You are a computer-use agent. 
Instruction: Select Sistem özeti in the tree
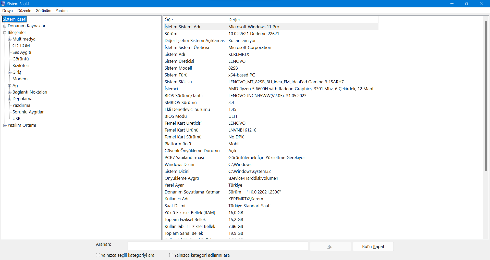(x=15, y=19)
